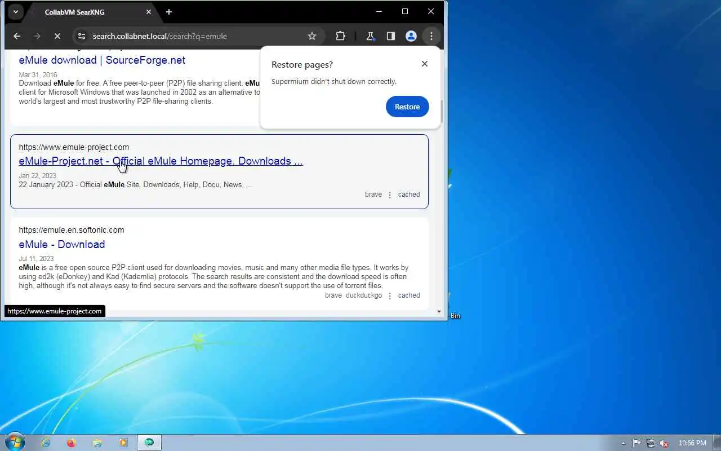Close the CollabVM SearXNG tab
Image resolution: width=721 pixels, height=451 pixels.
[x=149, y=12]
